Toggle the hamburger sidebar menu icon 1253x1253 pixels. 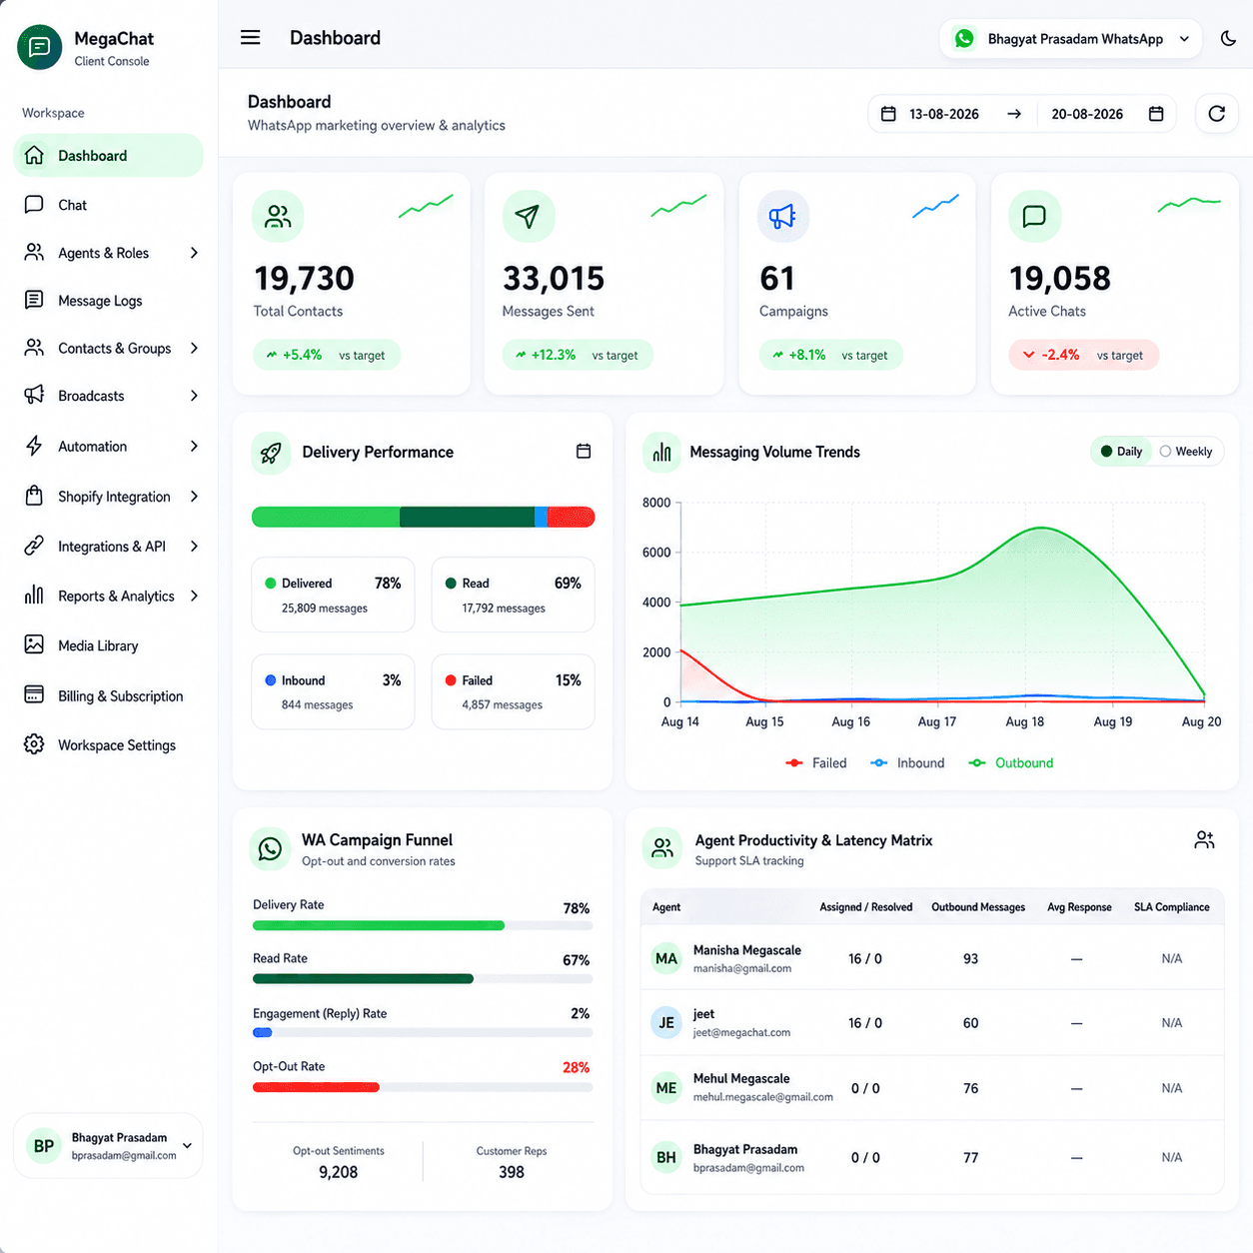click(250, 38)
